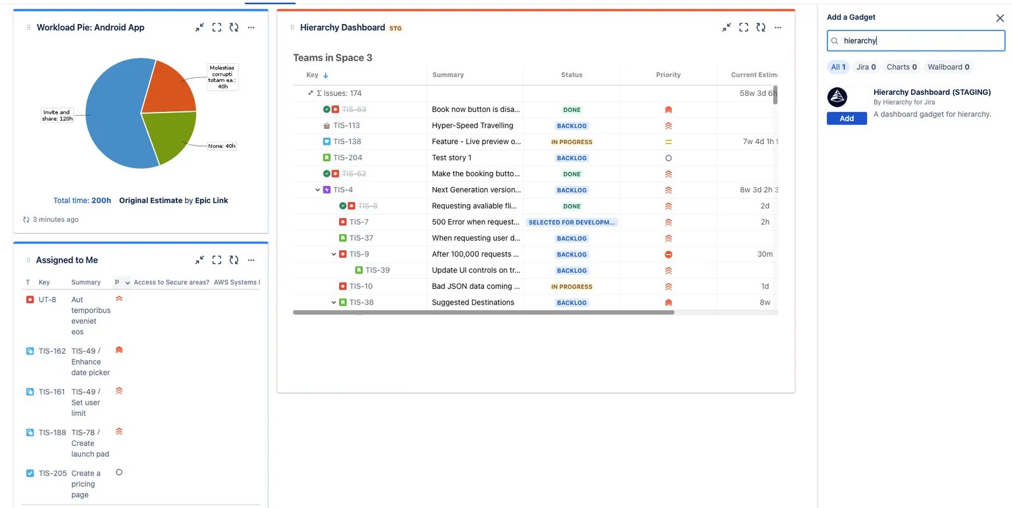The width and height of the screenshot is (1012, 508).
Task: Maximize the Workload Pie gadget
Action: [217, 27]
